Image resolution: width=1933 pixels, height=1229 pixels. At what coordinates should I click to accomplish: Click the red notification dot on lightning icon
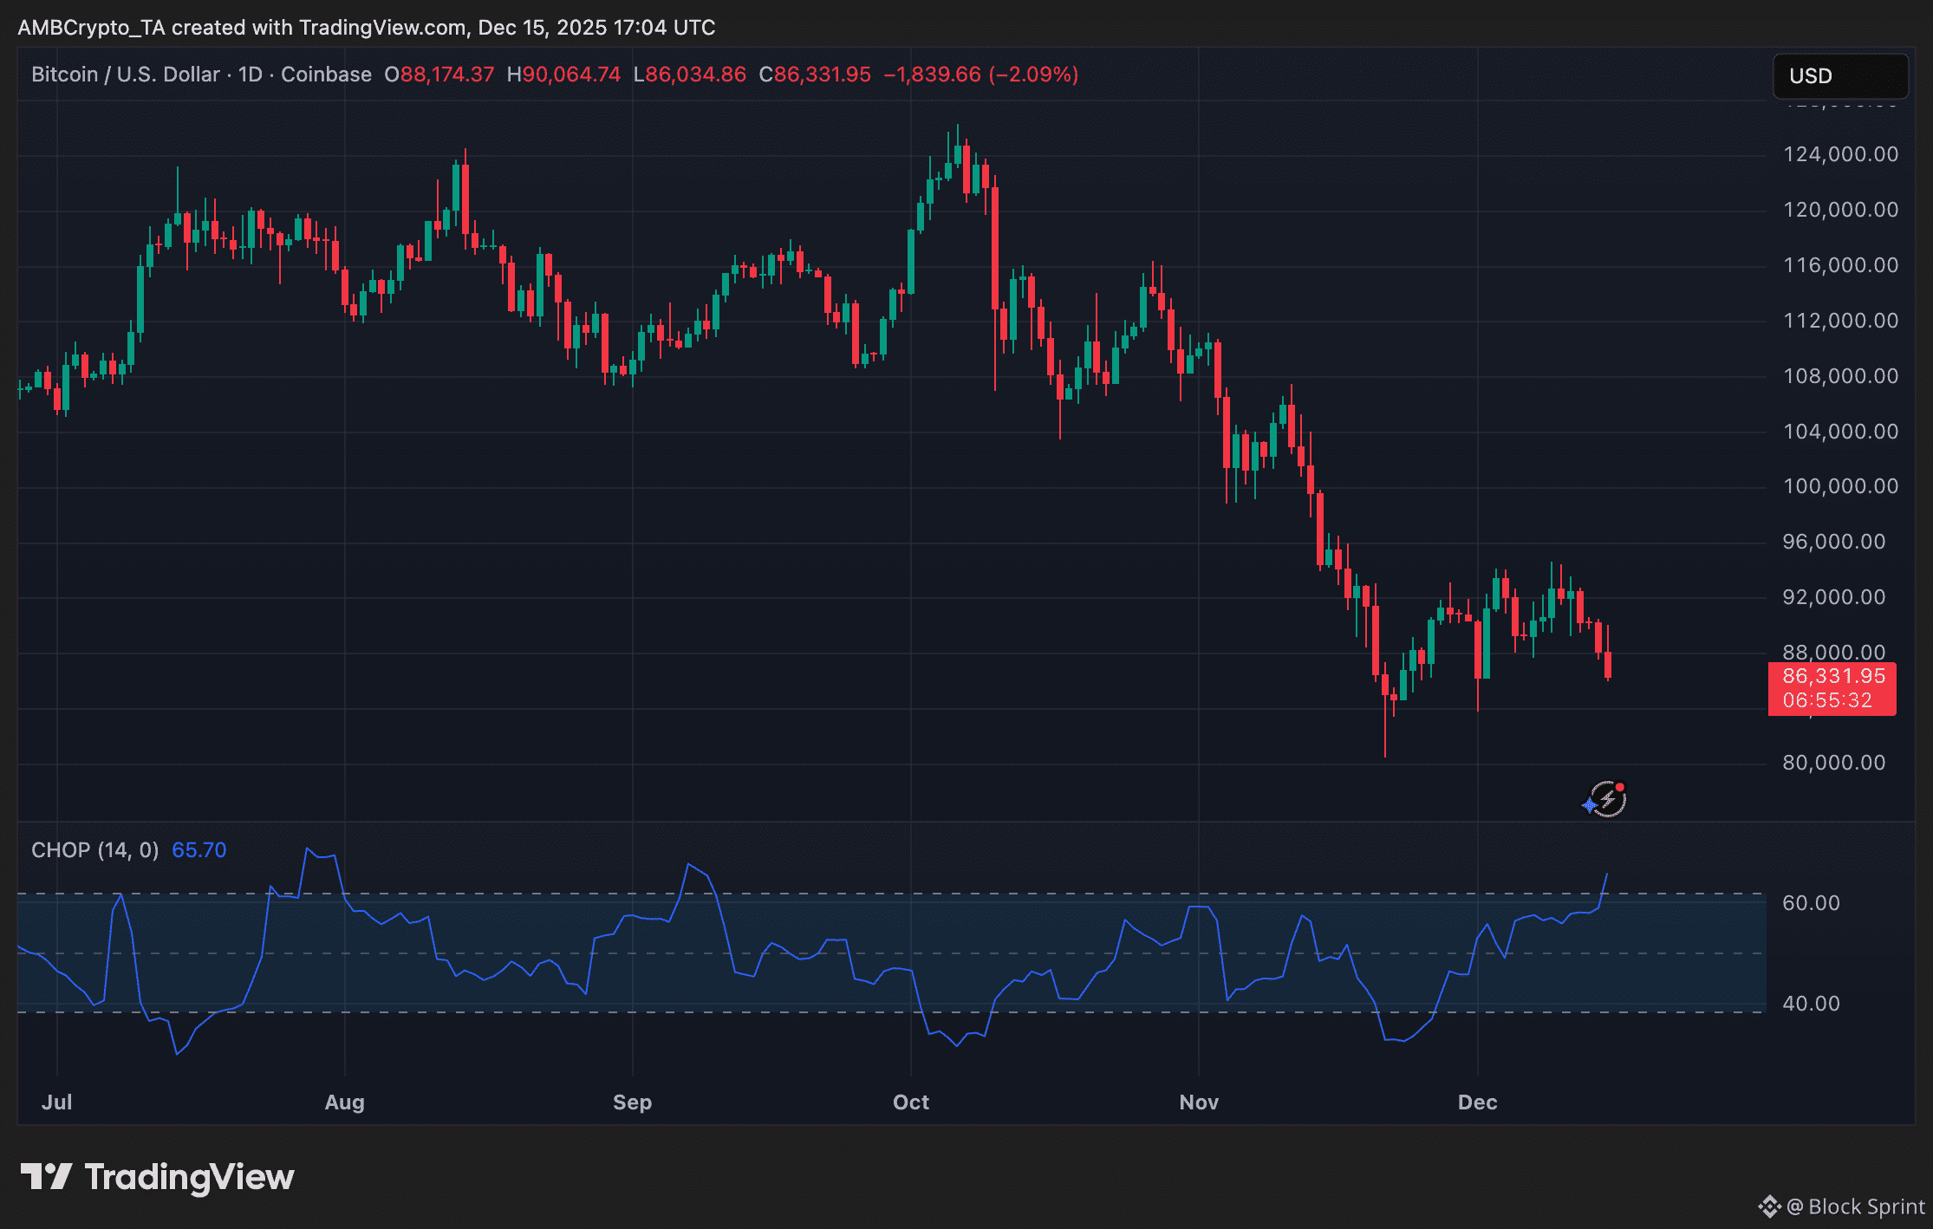coord(1620,787)
